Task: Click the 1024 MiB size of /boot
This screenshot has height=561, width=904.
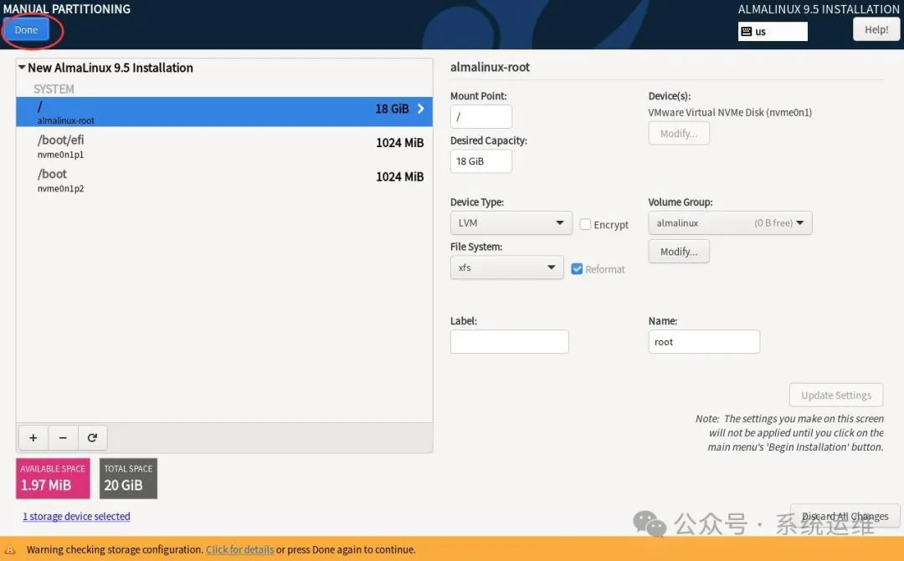Action: [x=399, y=176]
